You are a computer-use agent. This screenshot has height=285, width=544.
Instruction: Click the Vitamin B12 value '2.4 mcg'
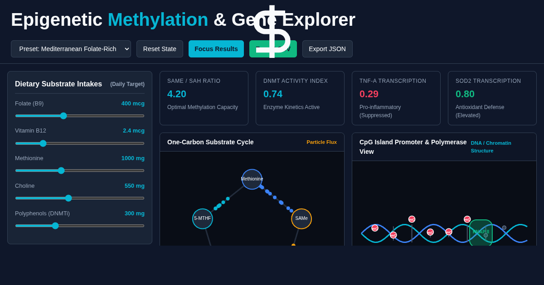[134, 131]
